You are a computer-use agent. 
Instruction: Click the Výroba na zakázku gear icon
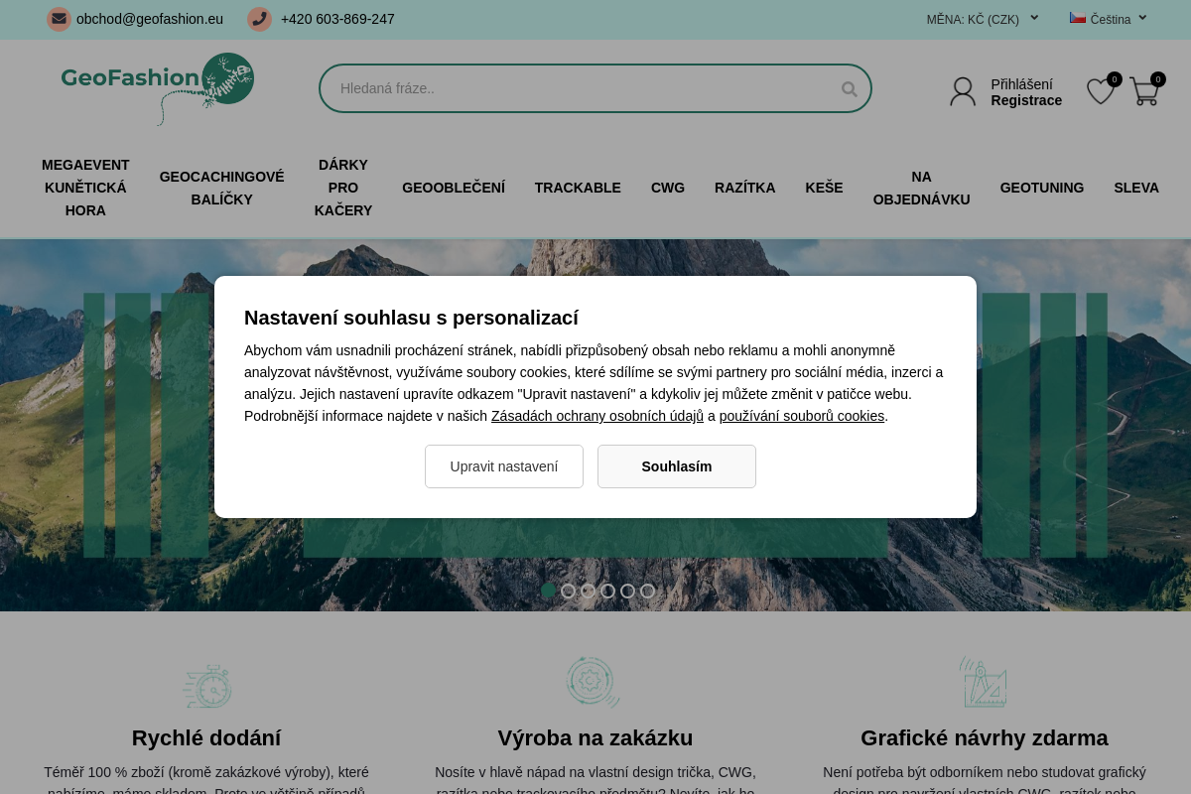(593, 682)
